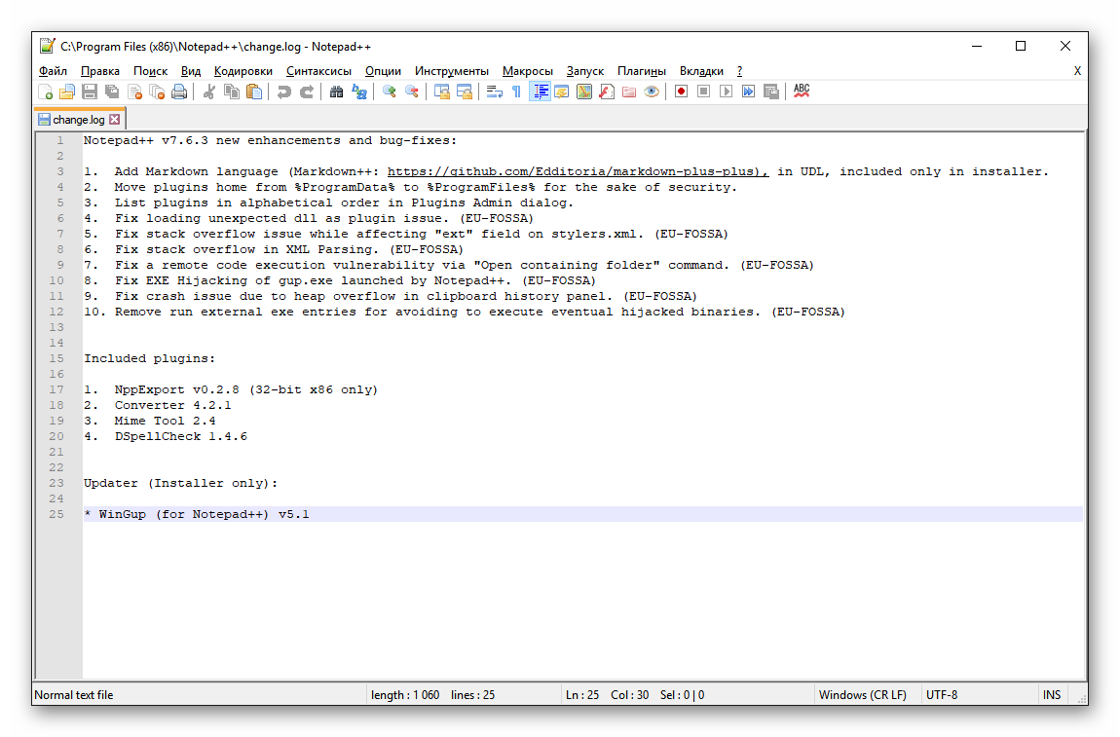
Task: Click Notepad++ app icon in title bar
Action: [47, 47]
